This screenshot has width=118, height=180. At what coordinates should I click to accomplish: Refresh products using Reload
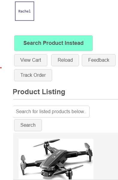(65, 60)
